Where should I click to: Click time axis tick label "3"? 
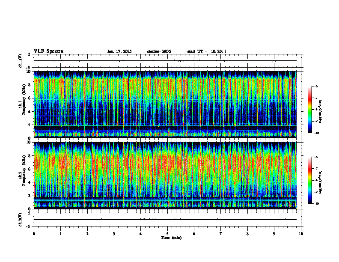[x=114, y=234]
